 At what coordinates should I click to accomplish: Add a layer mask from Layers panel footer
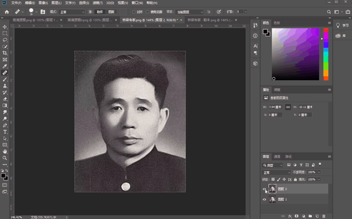pyautogui.click(x=296, y=216)
